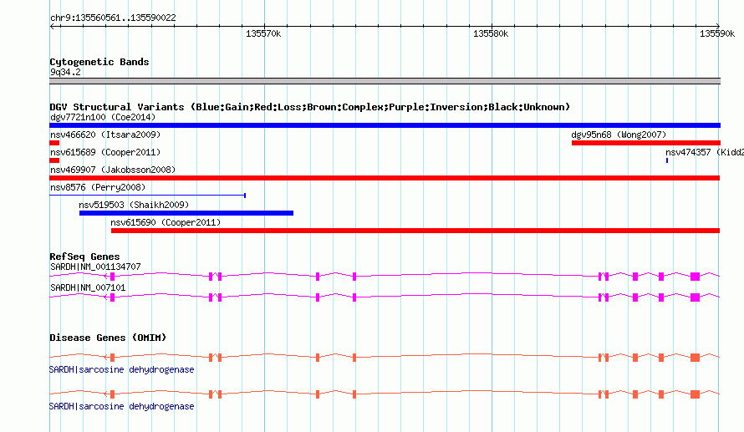The height and width of the screenshot is (432, 744).
Task: Click the nsv466620 (Itsara2009) label
Action: [105, 135]
